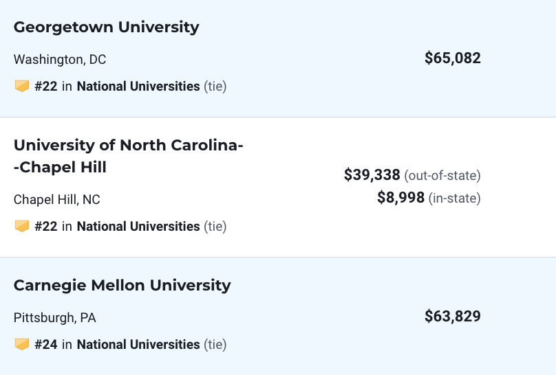The image size is (556, 375).
Task: Select the $65,082 Georgetown tuition value
Action: point(453,58)
